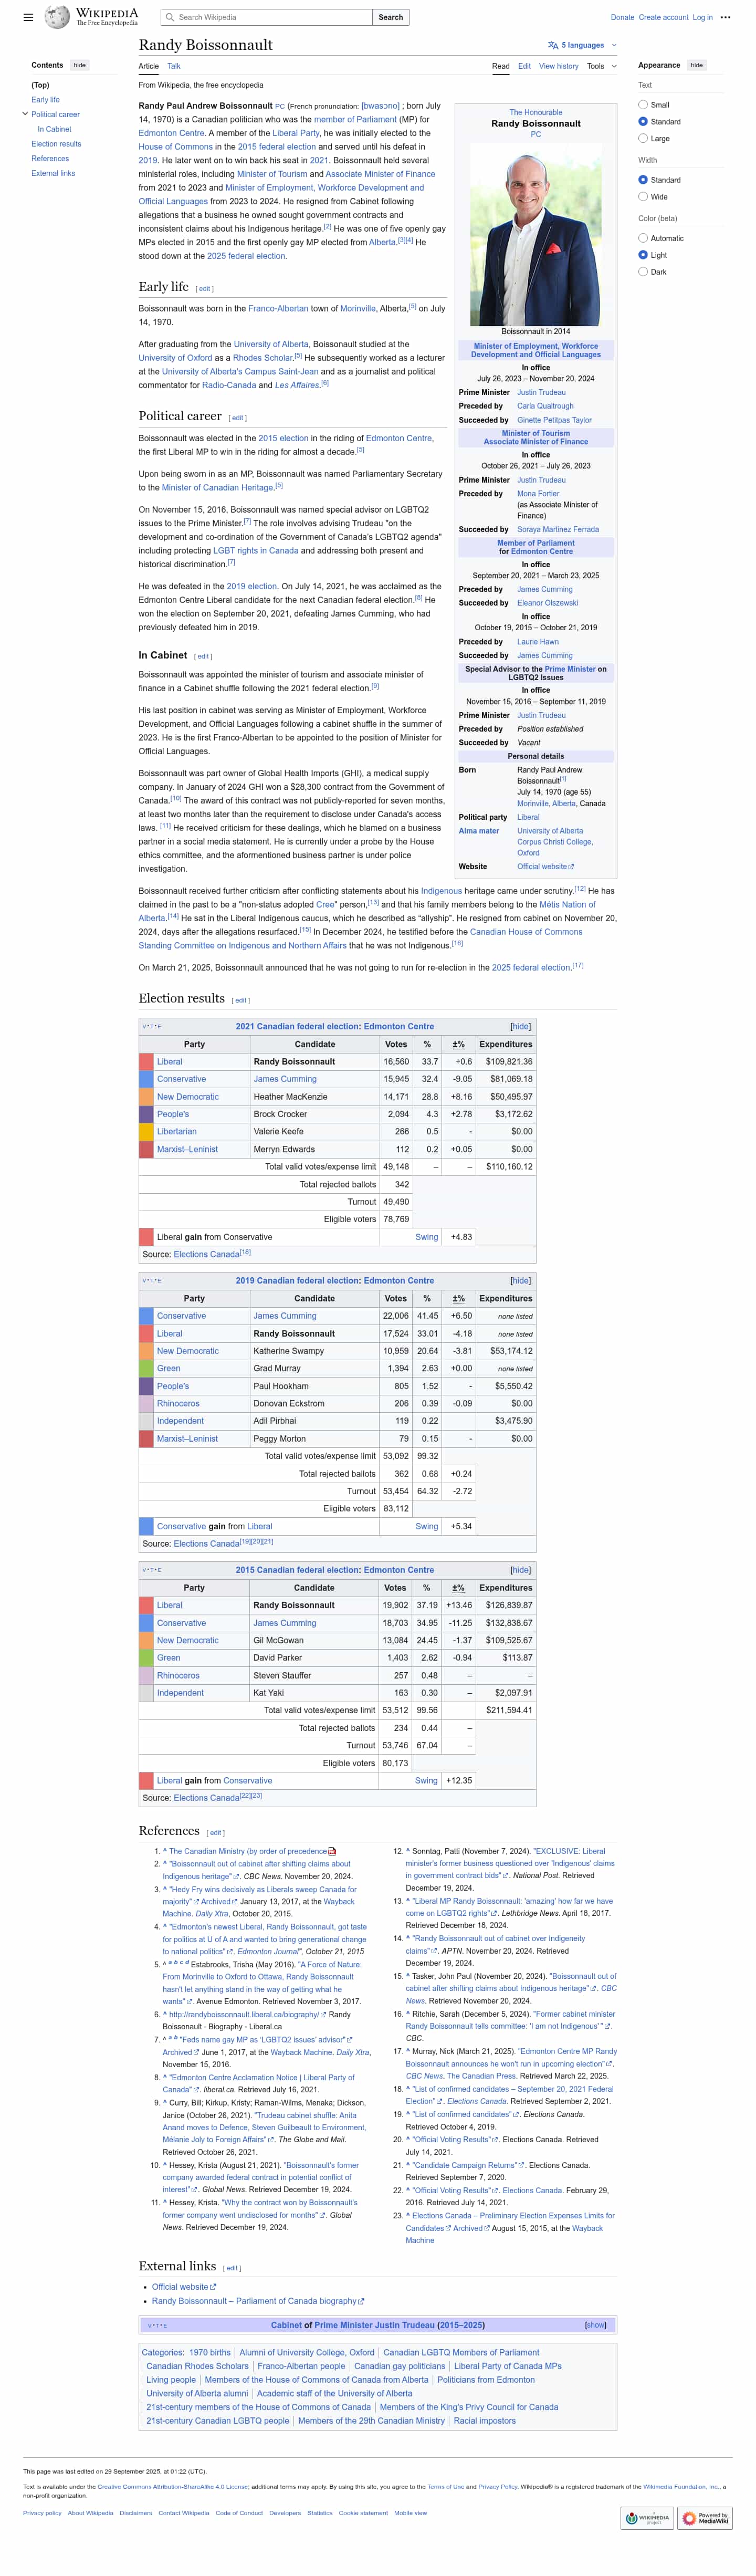Expand the Cabinet of Justin Trudeau navbox
Image resolution: width=756 pixels, height=2576 pixels.
(x=595, y=2325)
